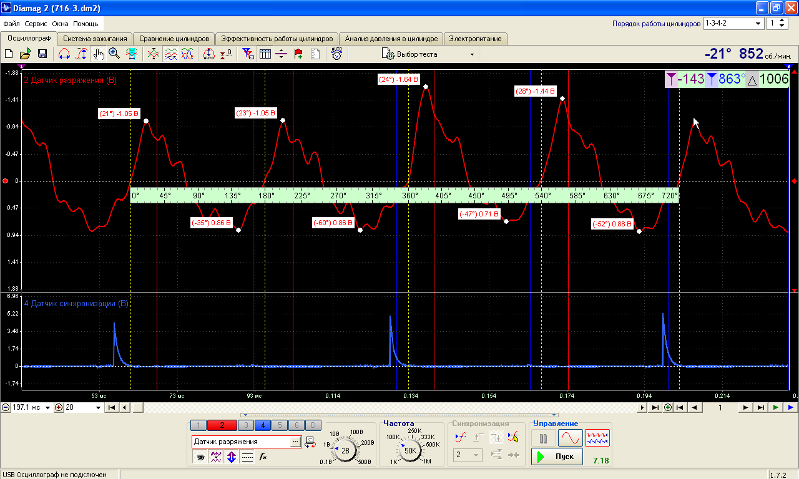Click the AUTO voltmeter icon
Screen dimensions: 799x479
(x=336, y=54)
